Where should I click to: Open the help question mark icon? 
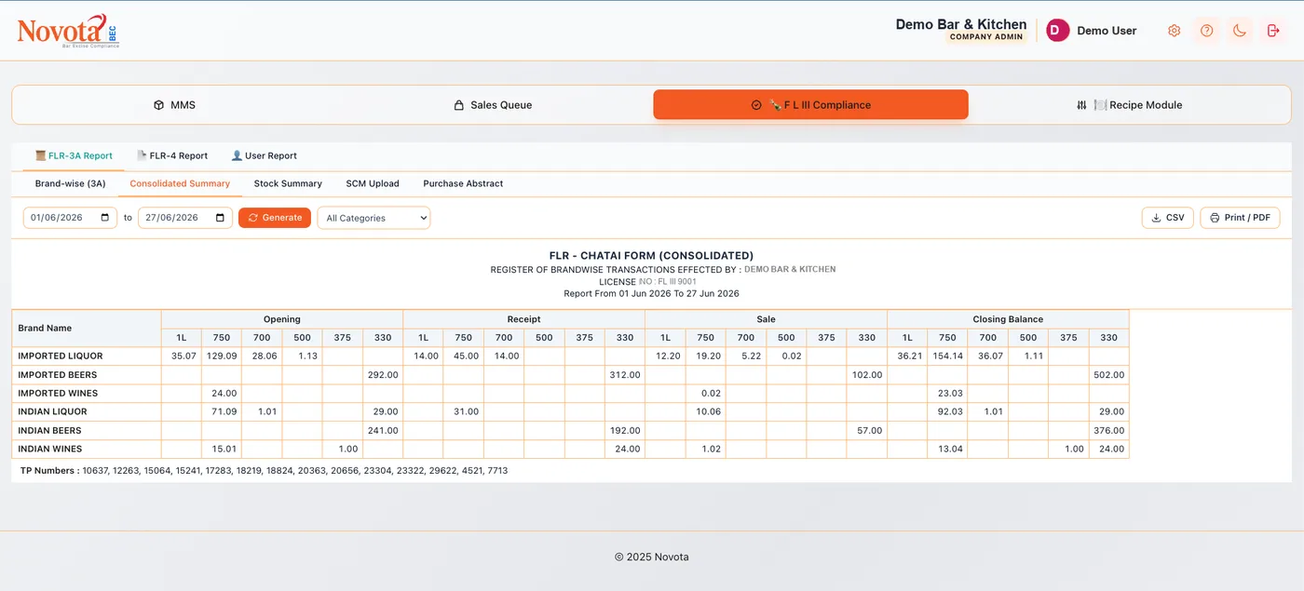click(1206, 31)
